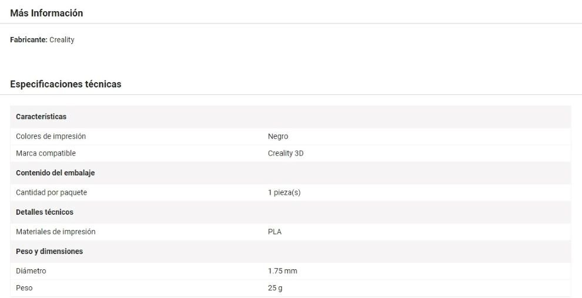Click the Materiales de impresión label
The image size is (582, 298).
pyautogui.click(x=56, y=232)
